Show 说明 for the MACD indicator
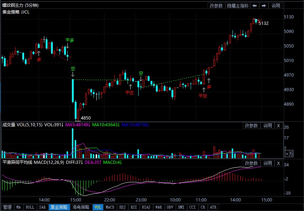Viewport: 304px width, 211px height. click(267, 163)
